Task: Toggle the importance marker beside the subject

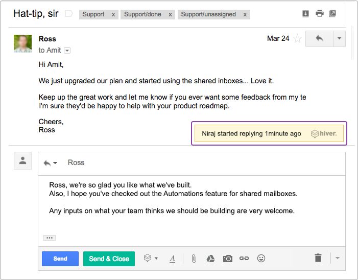Action: [x=69, y=14]
